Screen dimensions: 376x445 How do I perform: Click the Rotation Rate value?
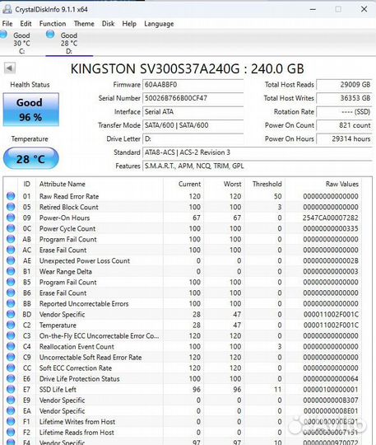tap(344, 112)
